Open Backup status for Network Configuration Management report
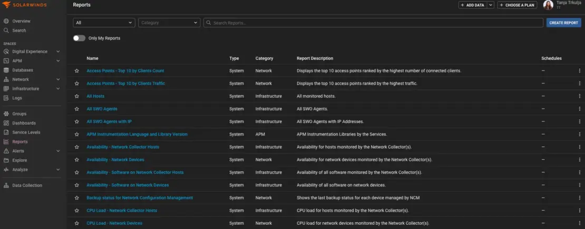This screenshot has width=585, height=229. 140,198
